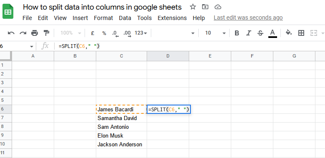
Task: Click the select-all corner box
Action: click(6, 56)
